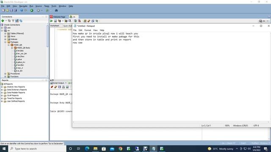Click the Windows (CRLF) status bar entry
The height and width of the screenshot is (152, 271).
click(241, 125)
